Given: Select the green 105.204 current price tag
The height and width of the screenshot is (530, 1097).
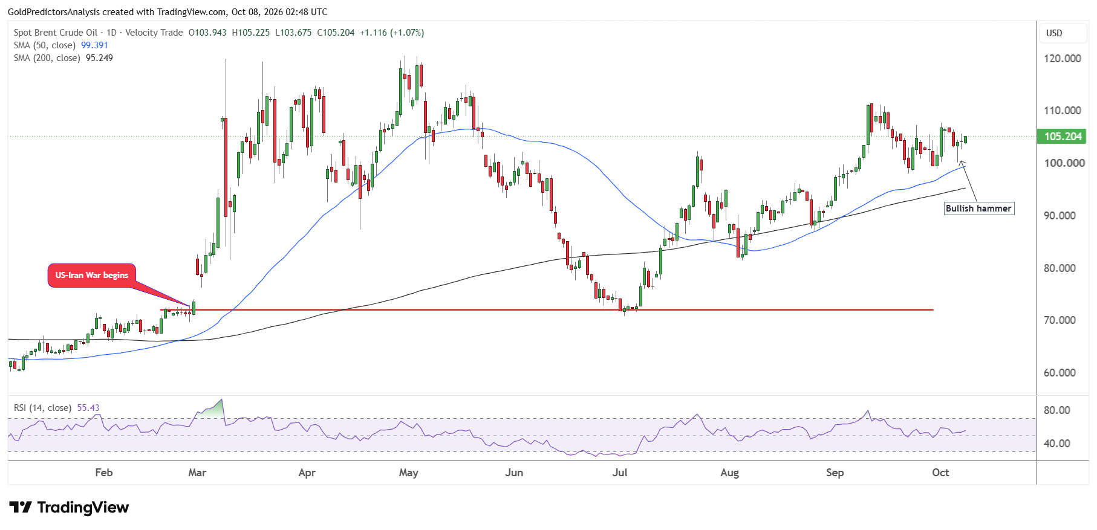Looking at the screenshot, I should pos(1062,137).
